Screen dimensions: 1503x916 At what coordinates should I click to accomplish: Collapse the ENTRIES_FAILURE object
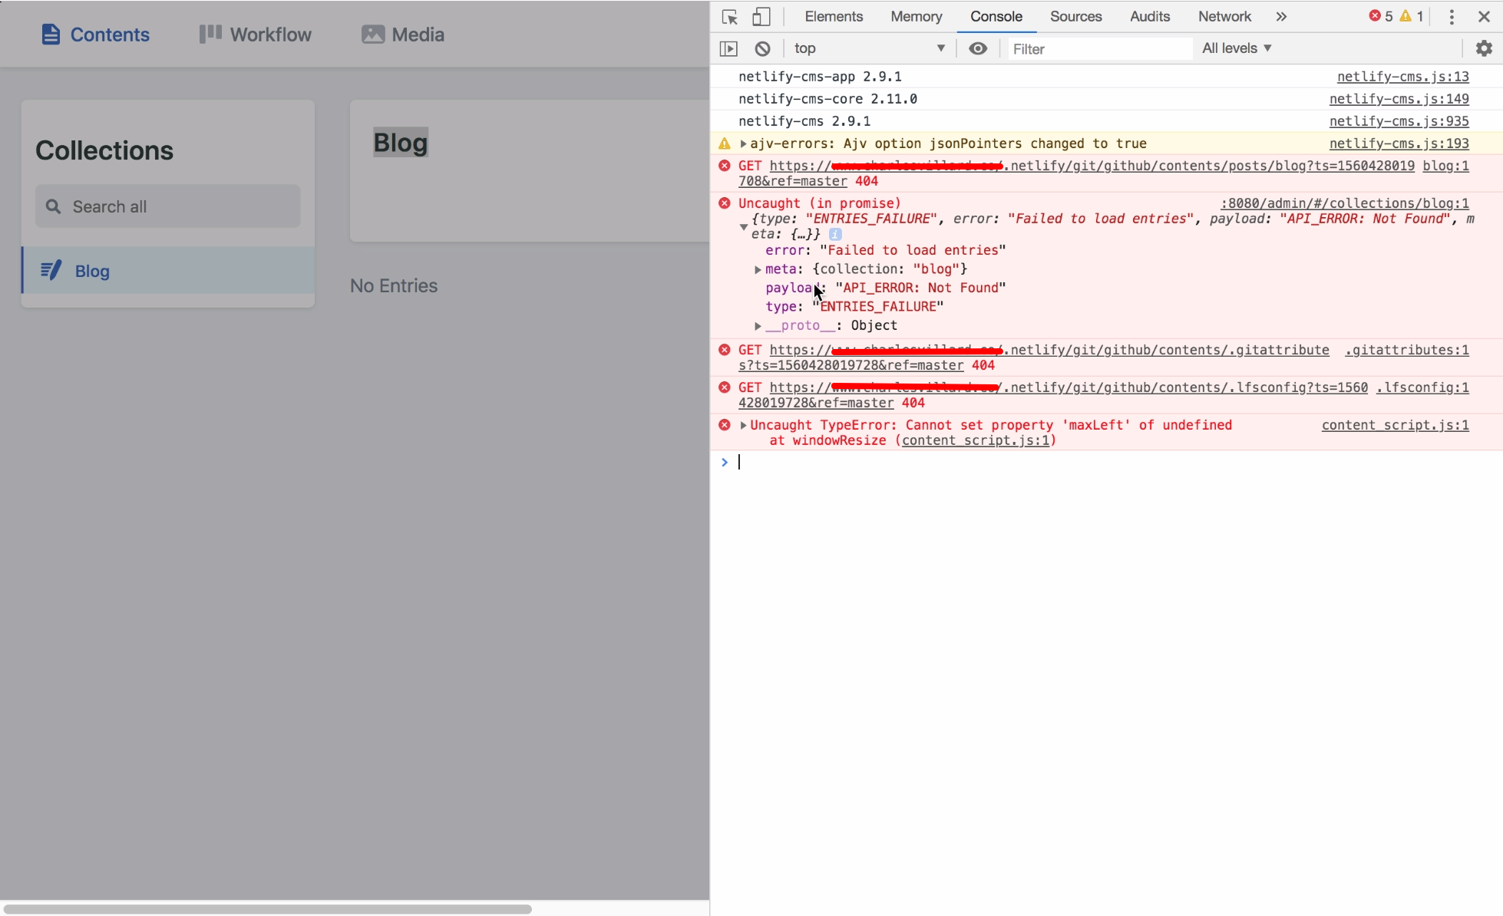(743, 226)
